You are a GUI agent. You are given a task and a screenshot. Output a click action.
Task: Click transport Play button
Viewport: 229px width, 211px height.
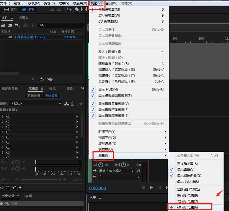tap(151, 187)
